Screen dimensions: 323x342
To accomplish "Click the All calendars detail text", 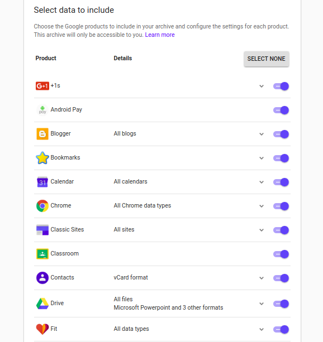I will [130, 181].
